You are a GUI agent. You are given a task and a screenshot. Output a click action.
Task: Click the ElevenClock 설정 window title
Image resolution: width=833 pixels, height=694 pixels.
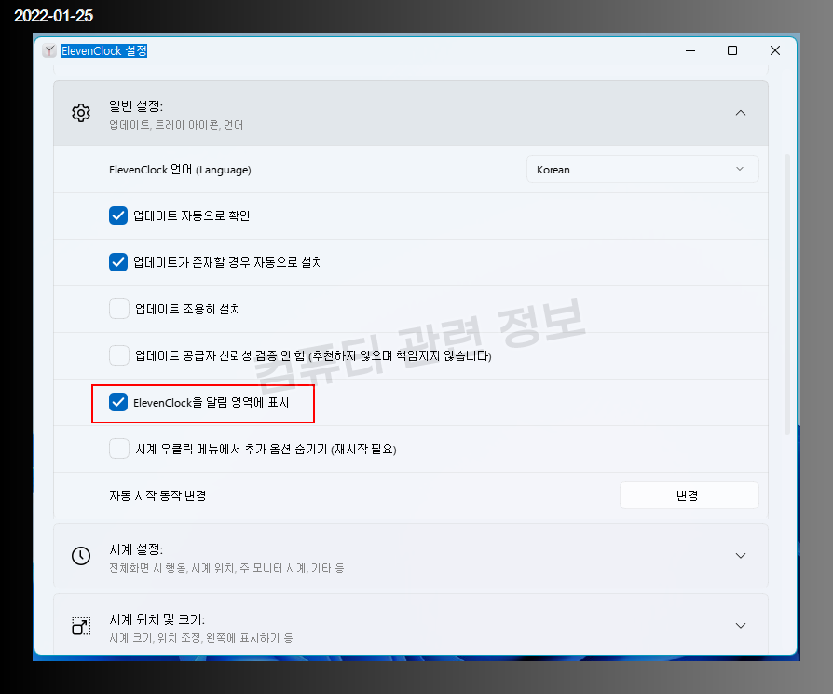coord(104,50)
